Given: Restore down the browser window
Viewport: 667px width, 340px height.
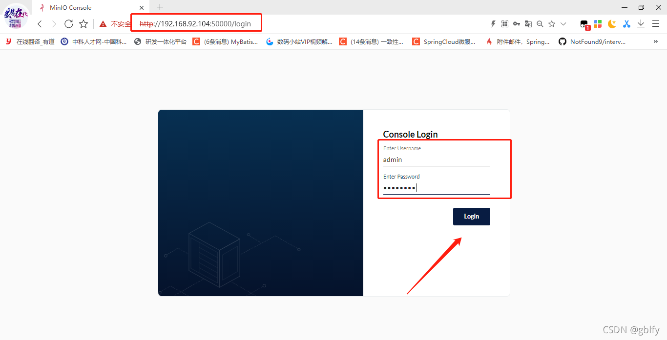Looking at the screenshot, I should pyautogui.click(x=641, y=7).
